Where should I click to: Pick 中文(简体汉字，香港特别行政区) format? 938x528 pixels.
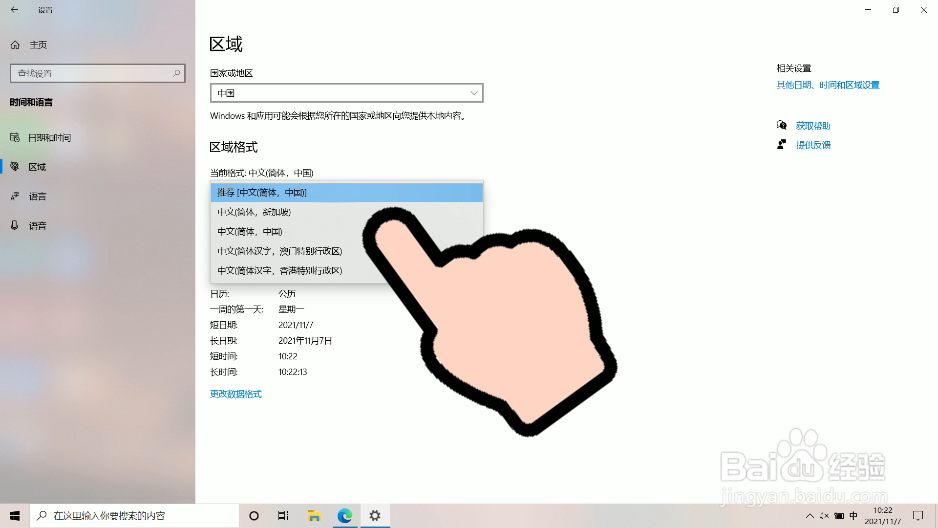click(x=347, y=271)
